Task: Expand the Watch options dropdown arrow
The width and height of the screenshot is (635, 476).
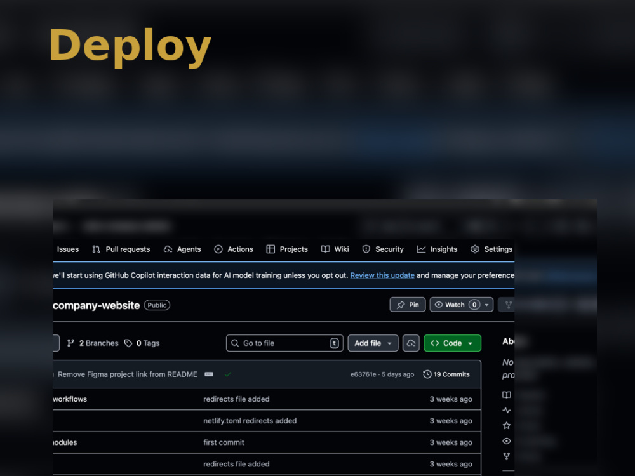Action: tap(487, 305)
